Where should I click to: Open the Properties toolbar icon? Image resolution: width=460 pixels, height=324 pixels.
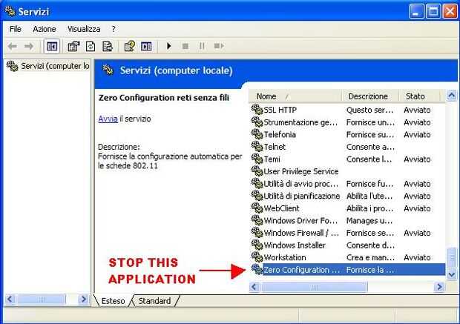73,46
